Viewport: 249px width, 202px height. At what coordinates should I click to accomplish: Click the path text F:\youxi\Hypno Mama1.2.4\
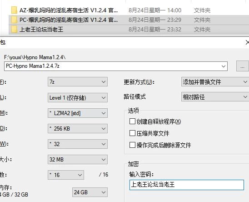coord(35,57)
